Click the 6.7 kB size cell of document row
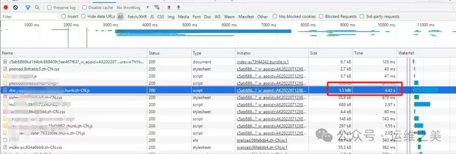456x154 pixels. [x=345, y=62]
